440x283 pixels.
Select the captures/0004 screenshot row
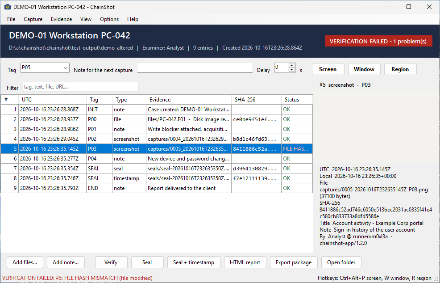click(157, 139)
